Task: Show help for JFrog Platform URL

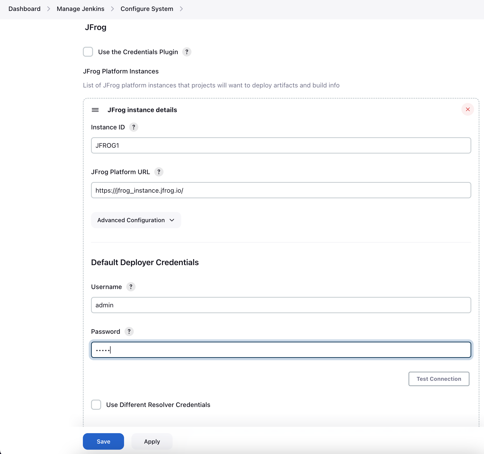Action: 159,172
